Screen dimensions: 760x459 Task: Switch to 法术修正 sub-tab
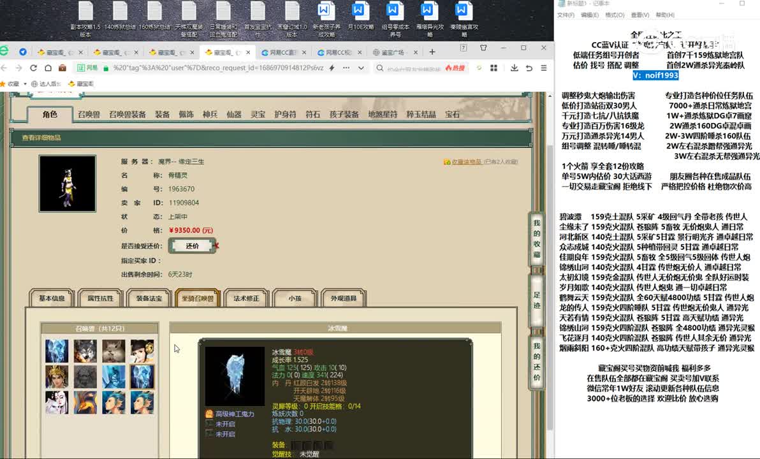246,298
